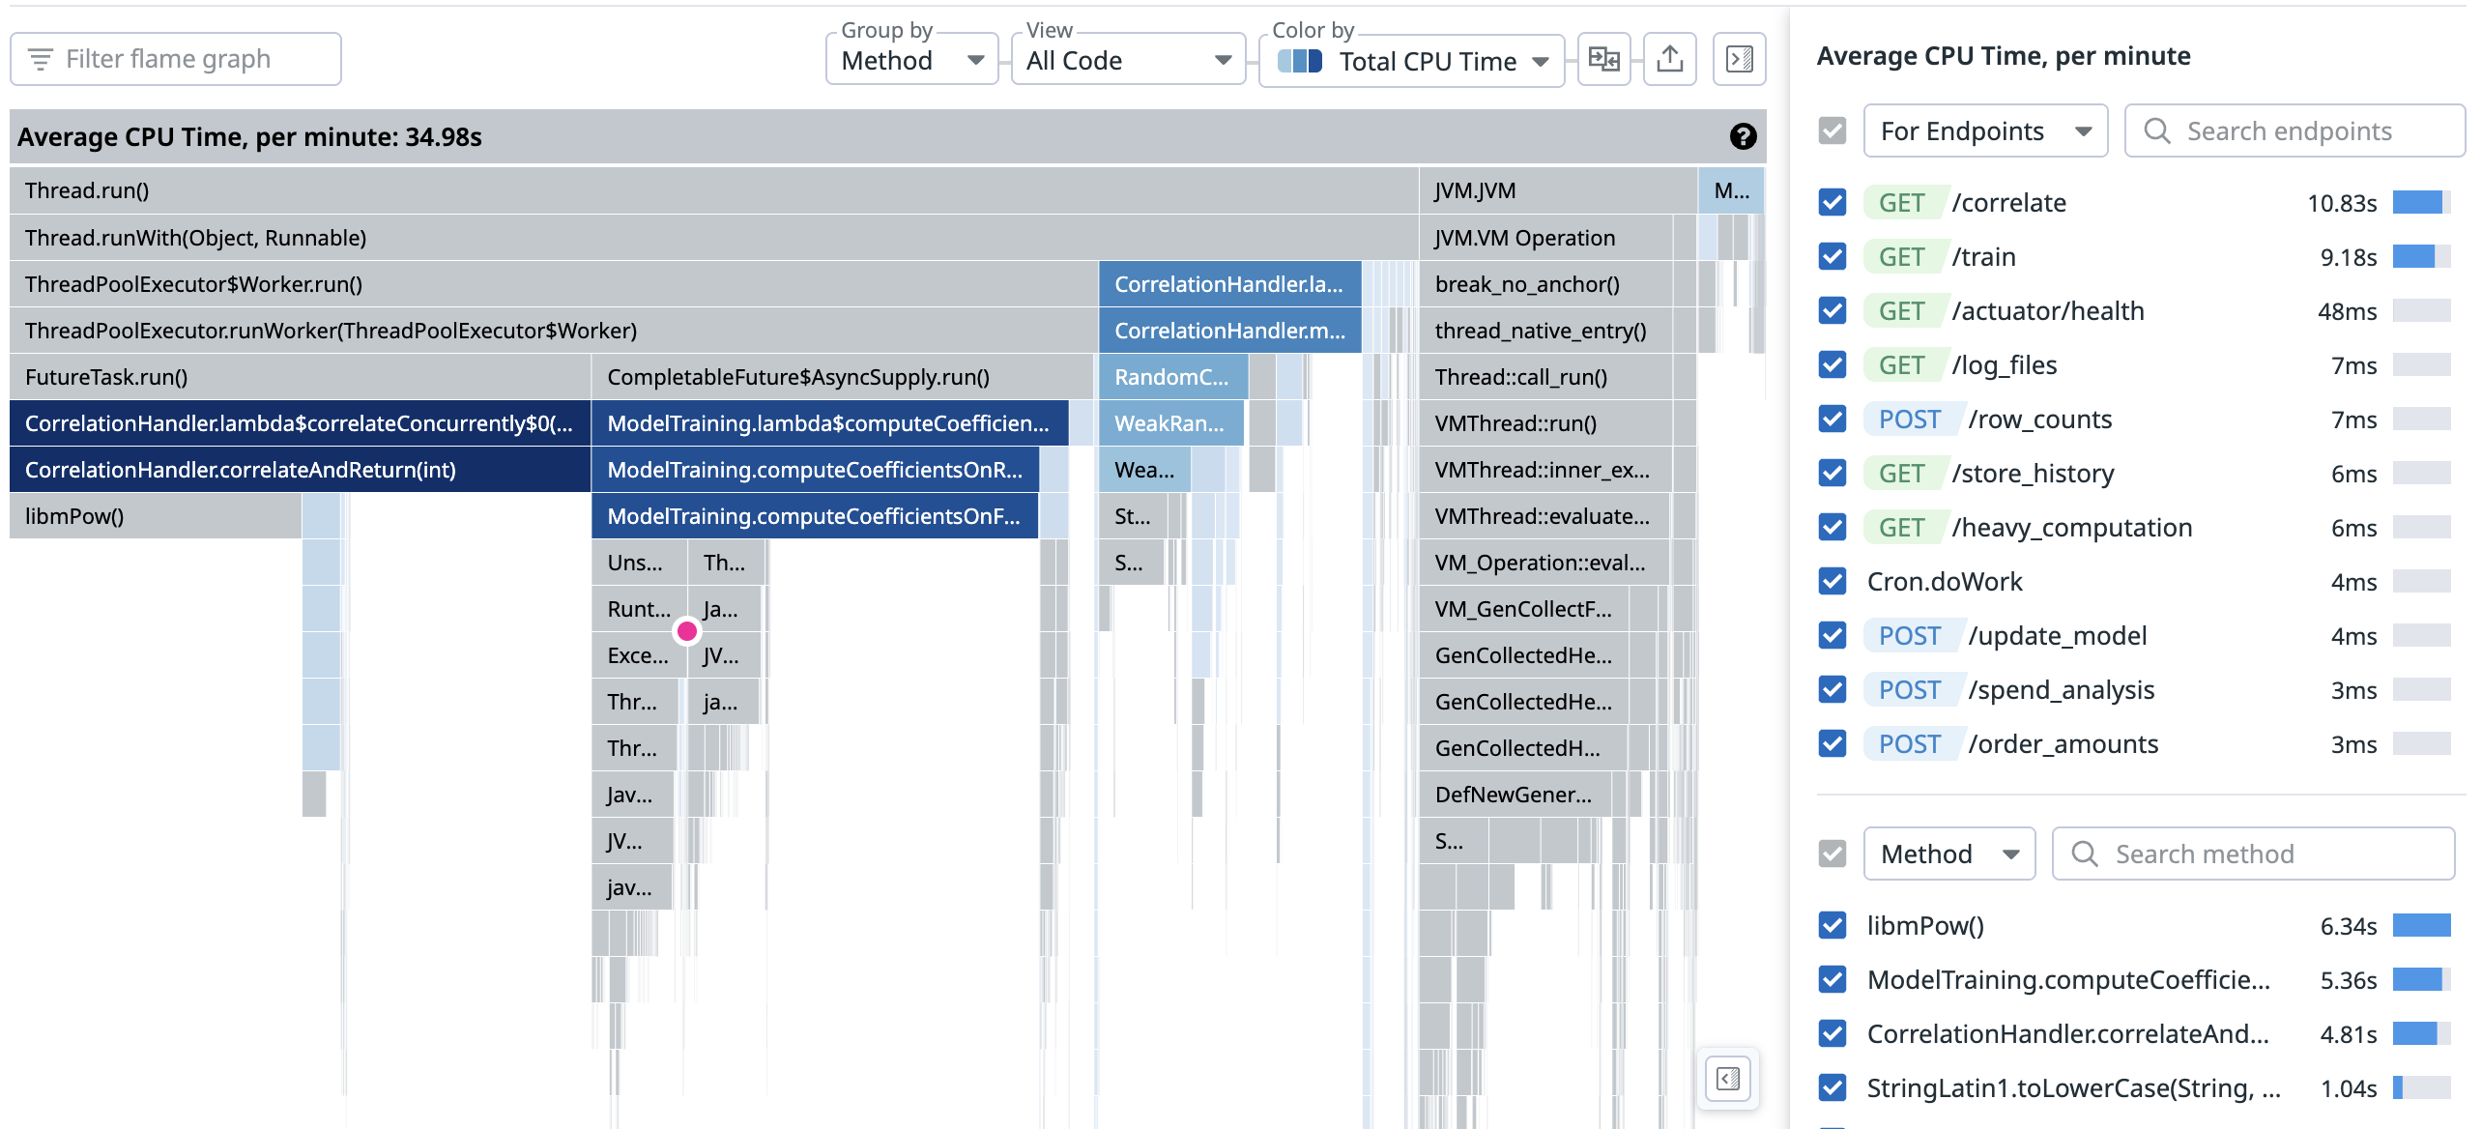The height and width of the screenshot is (1129, 2482).
Task: Uncheck the GET /correlate endpoint checkbox
Action: pyautogui.click(x=1833, y=203)
